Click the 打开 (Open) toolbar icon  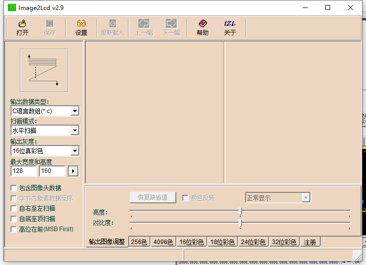22,23
